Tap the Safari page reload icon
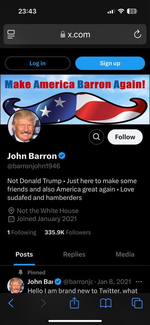 coord(137,34)
